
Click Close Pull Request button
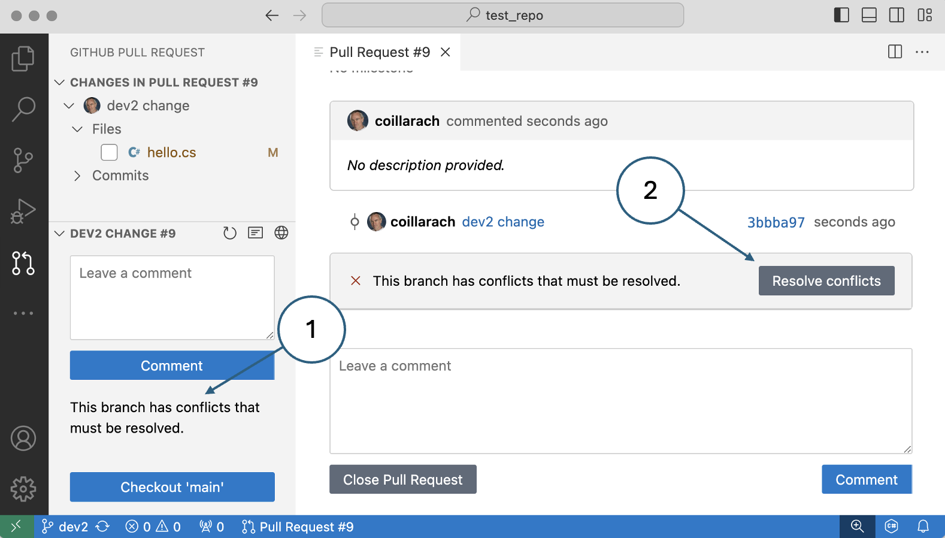[x=403, y=479]
